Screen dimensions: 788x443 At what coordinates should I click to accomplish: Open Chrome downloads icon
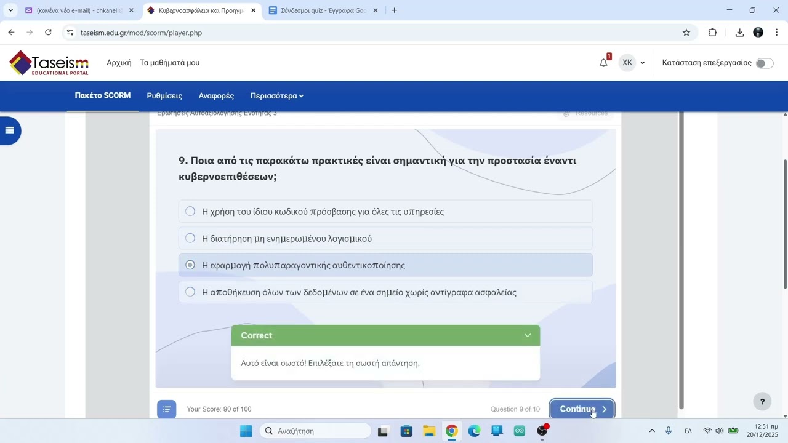tap(739, 33)
